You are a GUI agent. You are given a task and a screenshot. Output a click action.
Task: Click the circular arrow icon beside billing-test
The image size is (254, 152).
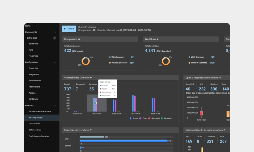click(54, 38)
